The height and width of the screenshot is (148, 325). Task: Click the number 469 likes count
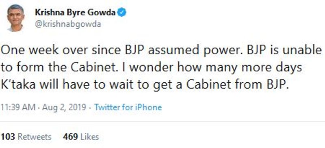click(x=70, y=137)
